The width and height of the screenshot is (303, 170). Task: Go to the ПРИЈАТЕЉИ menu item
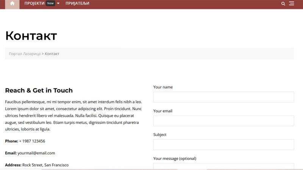click(x=77, y=3)
